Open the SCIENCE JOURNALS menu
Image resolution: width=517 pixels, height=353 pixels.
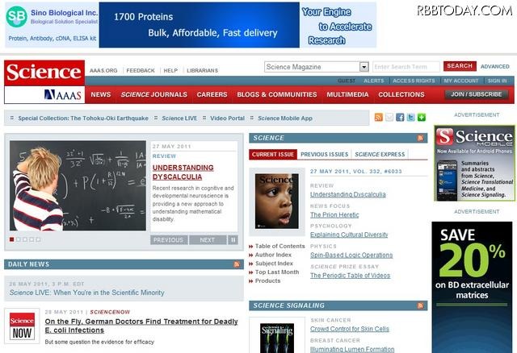coord(154,95)
